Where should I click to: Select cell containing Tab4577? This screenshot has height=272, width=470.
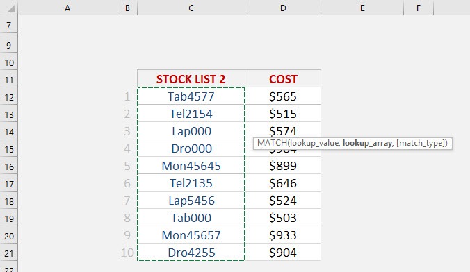(x=191, y=96)
